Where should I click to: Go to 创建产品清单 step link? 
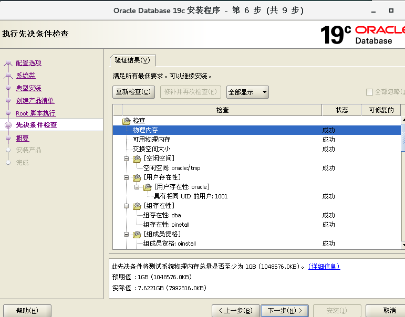35,101
